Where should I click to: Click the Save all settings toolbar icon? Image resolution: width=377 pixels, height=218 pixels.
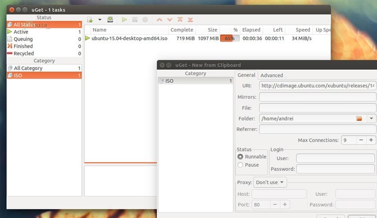[x=110, y=20]
